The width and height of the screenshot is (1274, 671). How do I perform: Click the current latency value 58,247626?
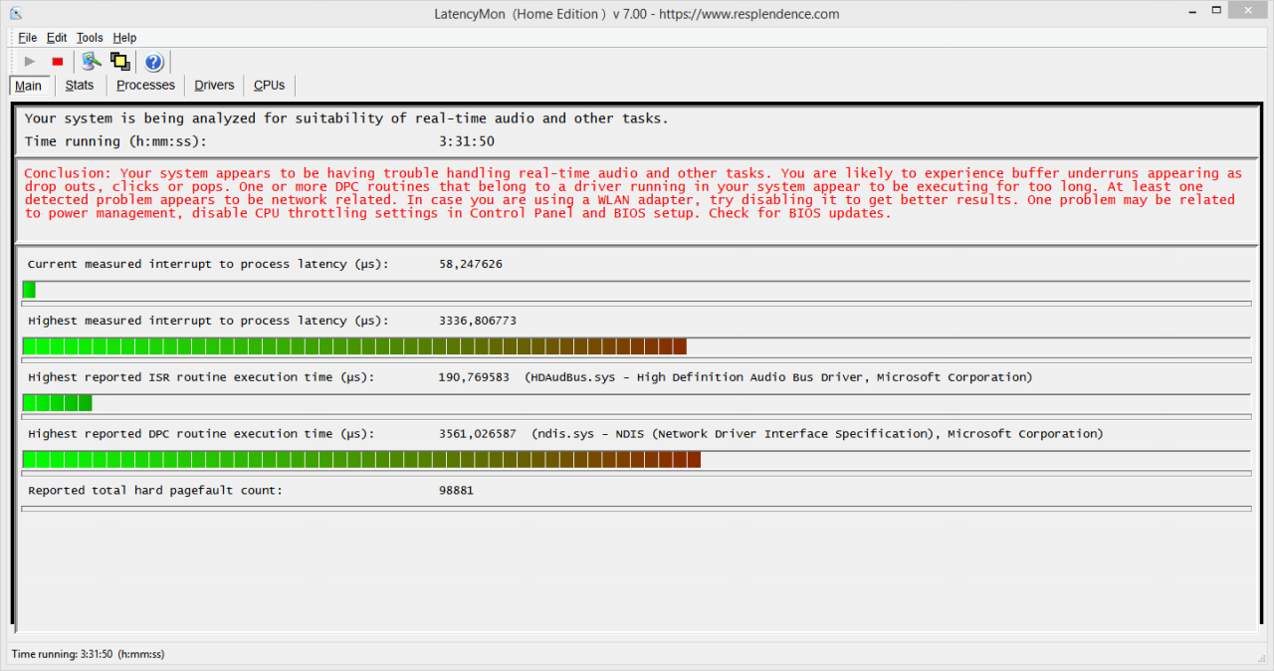(470, 265)
